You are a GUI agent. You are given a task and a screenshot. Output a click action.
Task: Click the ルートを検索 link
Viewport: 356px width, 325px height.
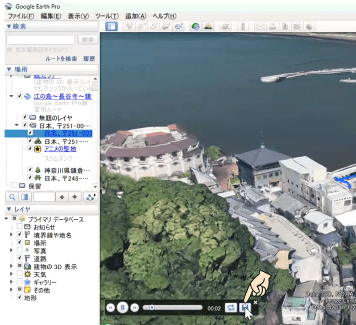pyautogui.click(x=61, y=59)
